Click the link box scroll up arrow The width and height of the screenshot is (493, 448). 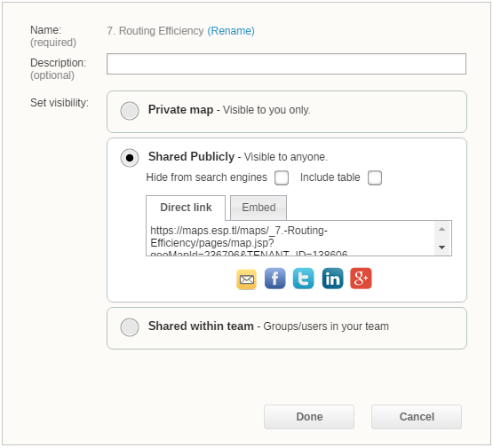click(441, 229)
